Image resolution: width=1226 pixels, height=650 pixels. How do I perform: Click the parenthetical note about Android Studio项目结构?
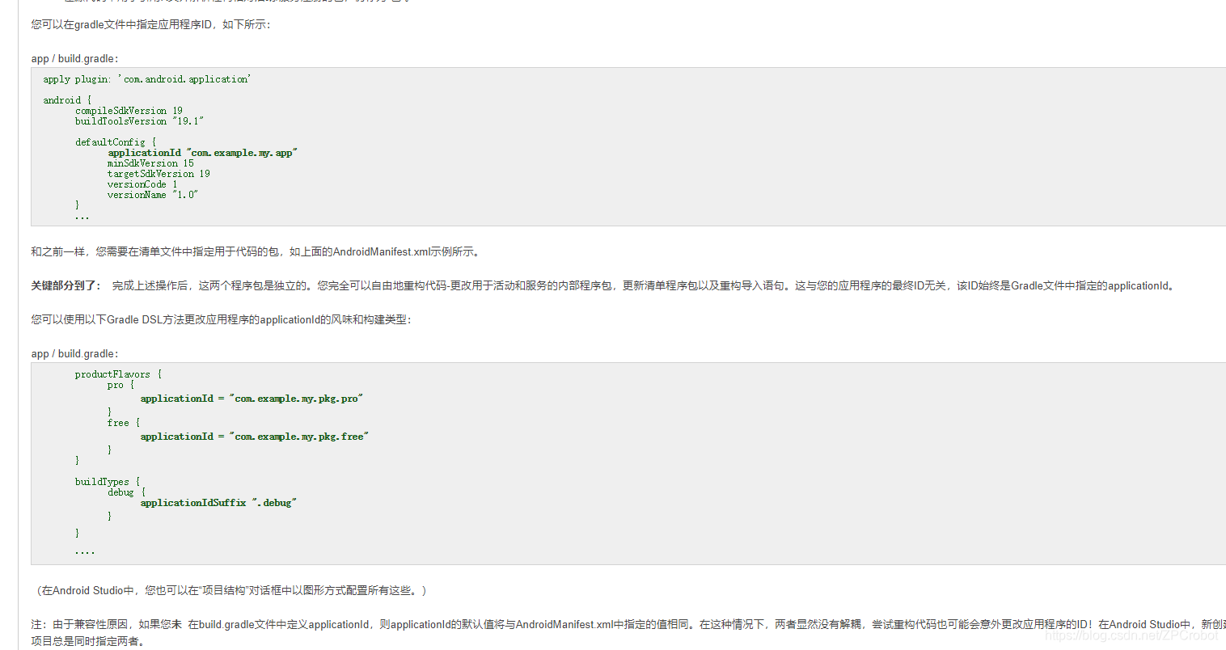coord(231,590)
